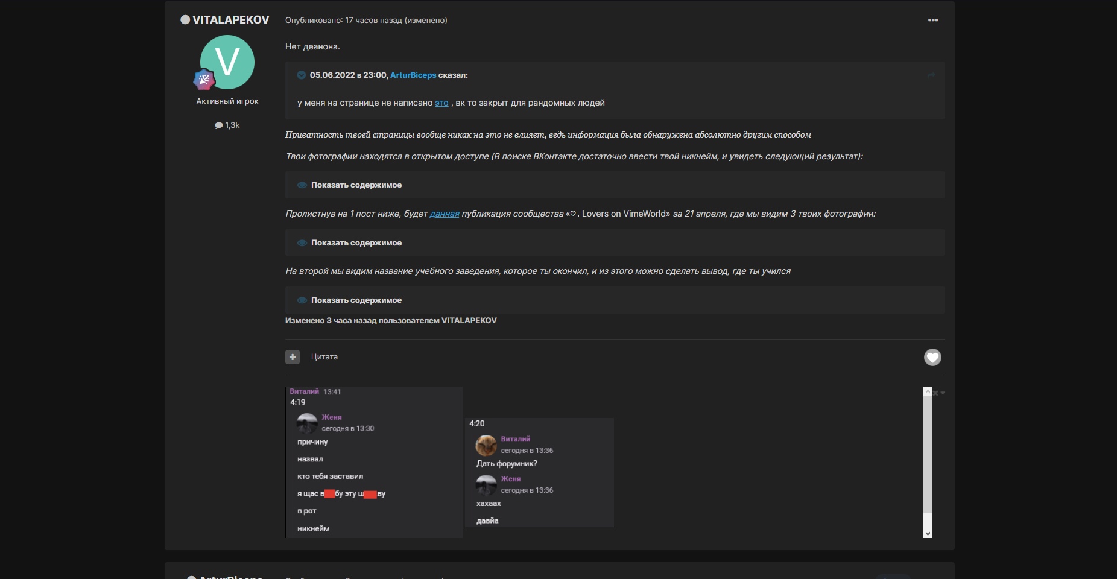Screen dimensions: 1117x579
Task: Follow the "это" link in quoted text
Action: pos(441,103)
